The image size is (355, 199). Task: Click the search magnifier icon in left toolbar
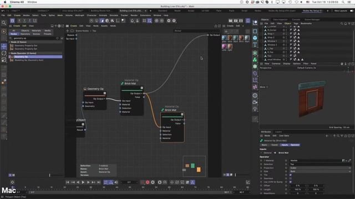point(4,23)
